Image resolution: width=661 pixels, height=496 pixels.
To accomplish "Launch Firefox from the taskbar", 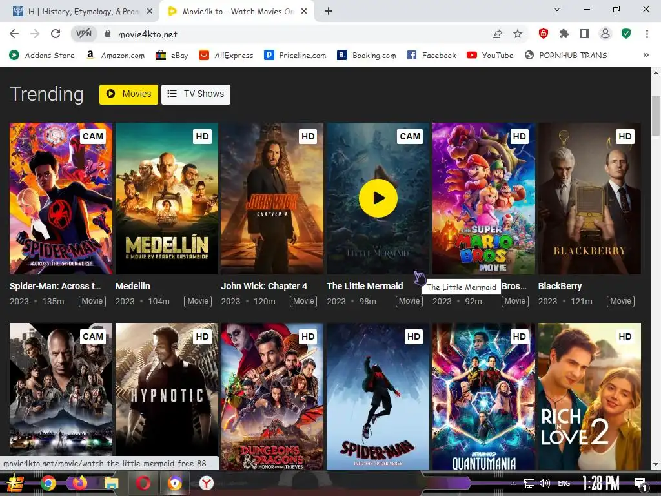I will tap(79, 483).
